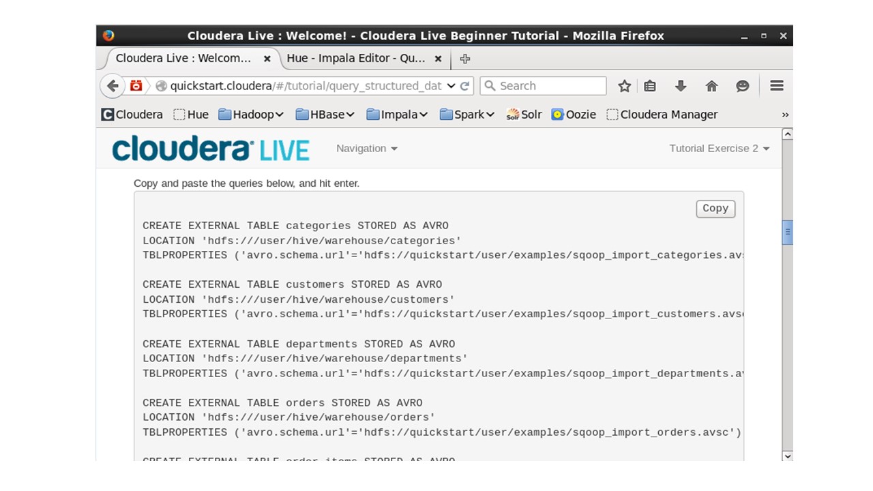Open the Cloudera bookmark

132,115
